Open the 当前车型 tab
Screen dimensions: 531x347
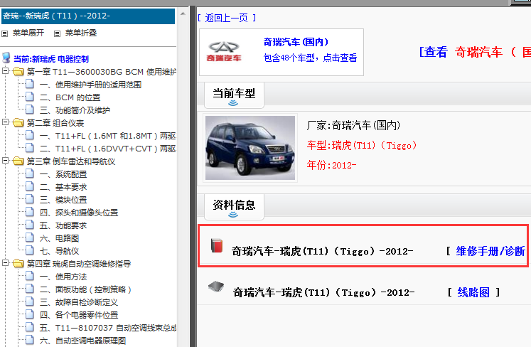(x=234, y=95)
